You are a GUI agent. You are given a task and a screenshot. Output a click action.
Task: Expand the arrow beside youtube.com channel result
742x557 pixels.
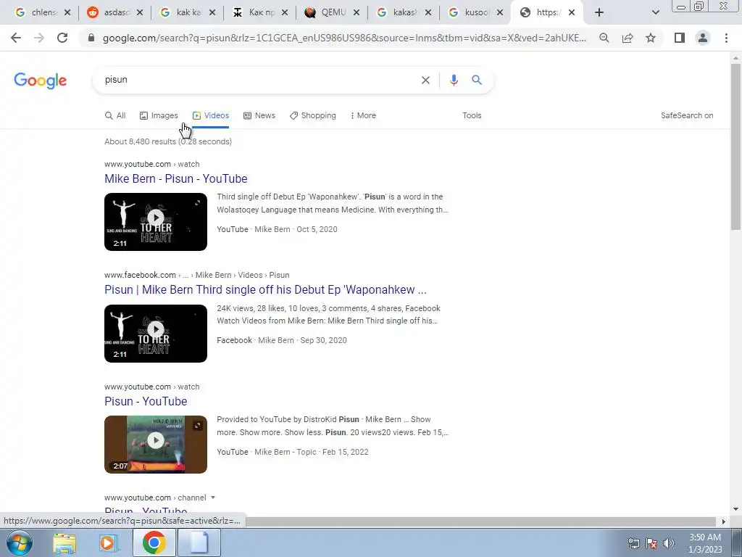pos(213,498)
